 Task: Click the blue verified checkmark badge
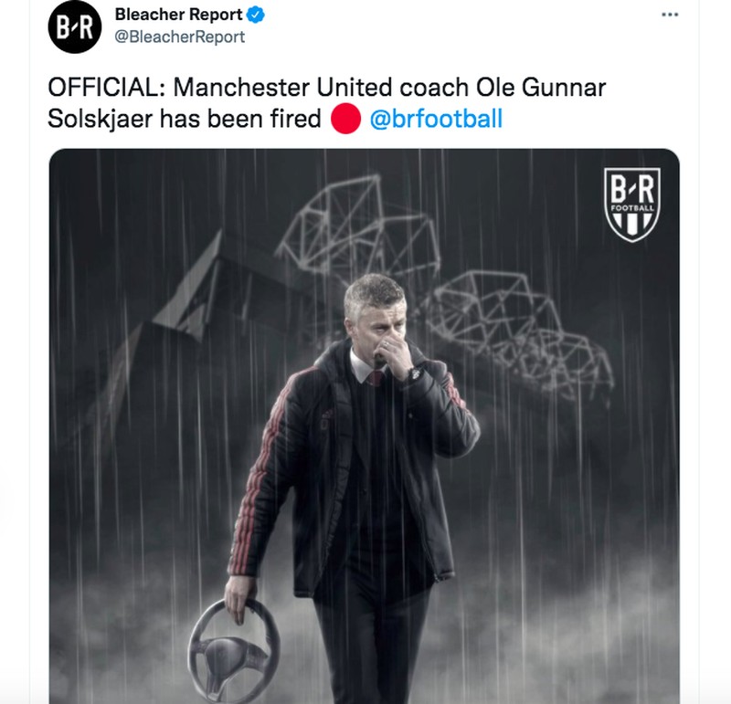[259, 16]
